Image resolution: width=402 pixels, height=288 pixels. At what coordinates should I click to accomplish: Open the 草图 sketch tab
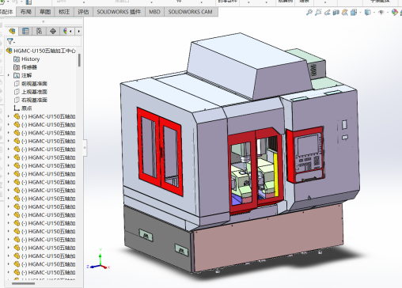[x=45, y=12]
